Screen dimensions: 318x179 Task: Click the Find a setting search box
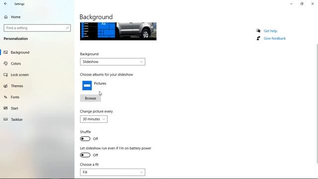point(37,28)
